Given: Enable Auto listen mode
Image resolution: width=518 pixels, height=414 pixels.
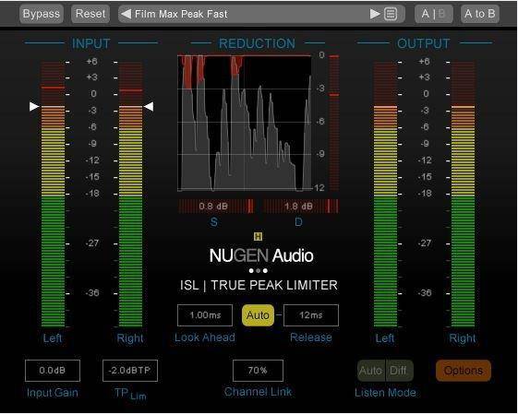Looking at the screenshot, I should [x=371, y=371].
